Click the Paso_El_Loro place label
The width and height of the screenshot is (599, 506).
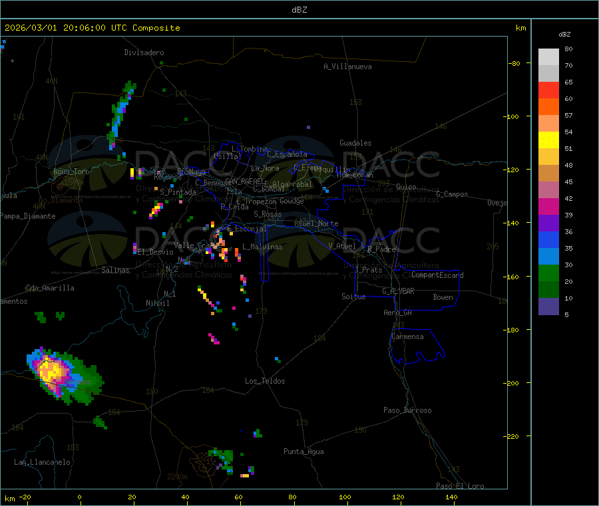click(460, 486)
